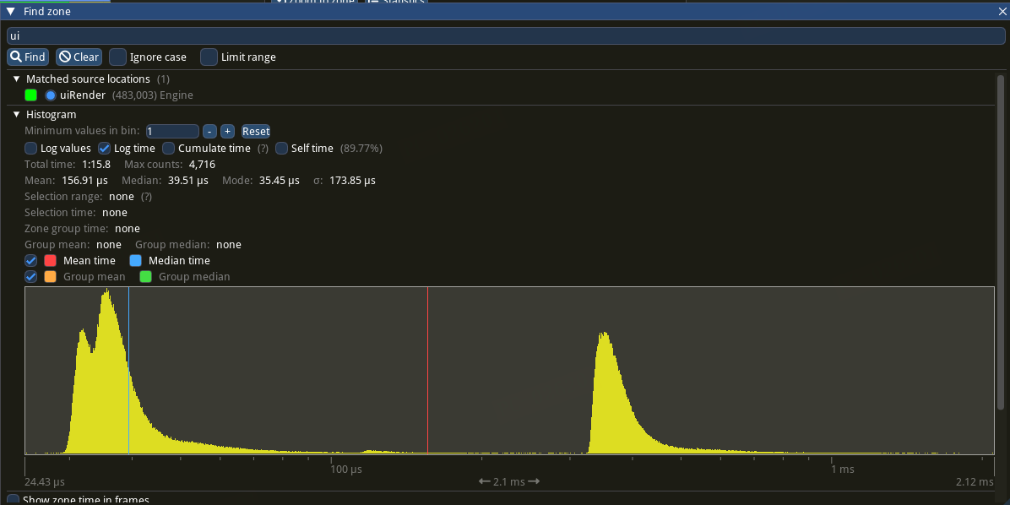Click the 1 ms axis label
Screen dimensions: 1010x505
pos(843,470)
